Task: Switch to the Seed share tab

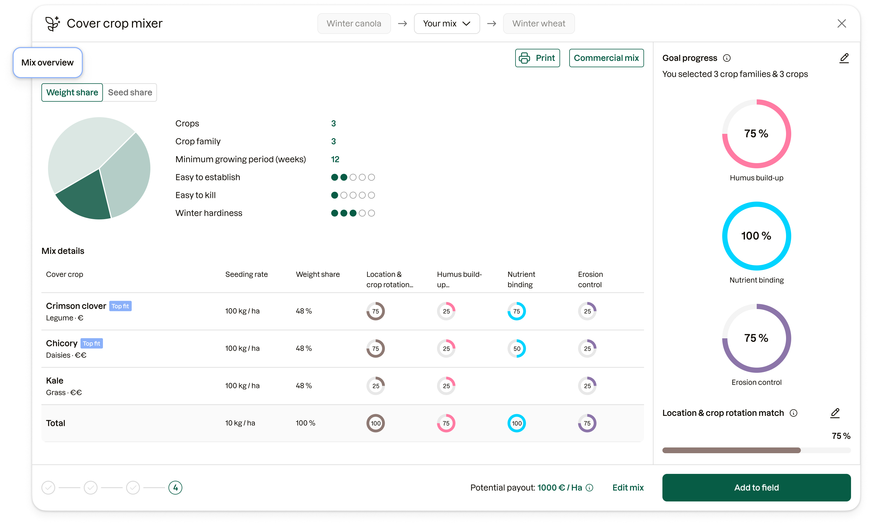Action: (130, 92)
